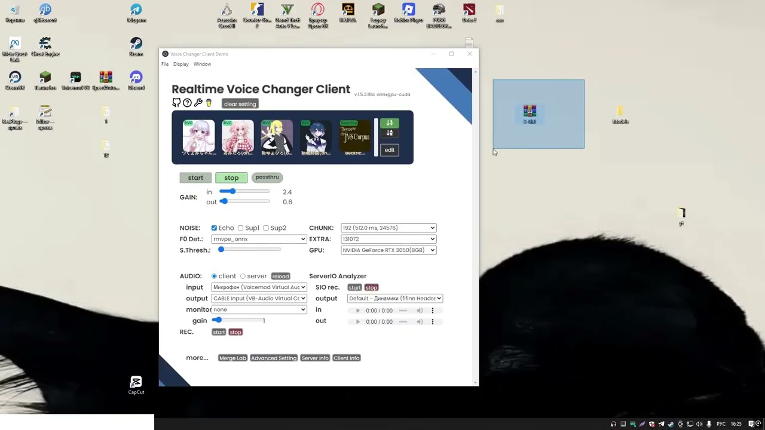Open the GPU selection dropdown
The width and height of the screenshot is (765, 430).
click(388, 250)
